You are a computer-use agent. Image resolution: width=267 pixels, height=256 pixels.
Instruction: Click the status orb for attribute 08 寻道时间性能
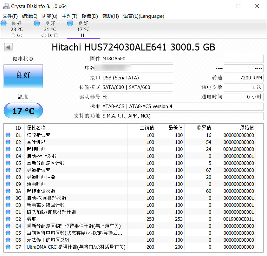(x=8, y=177)
